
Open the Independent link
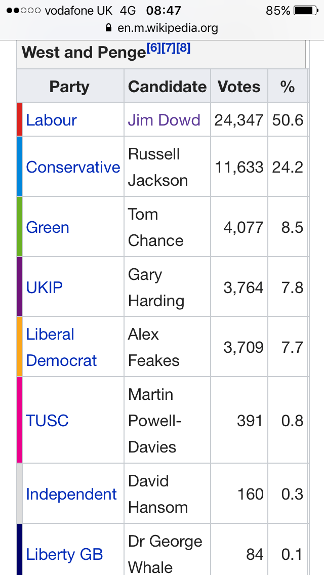71,494
